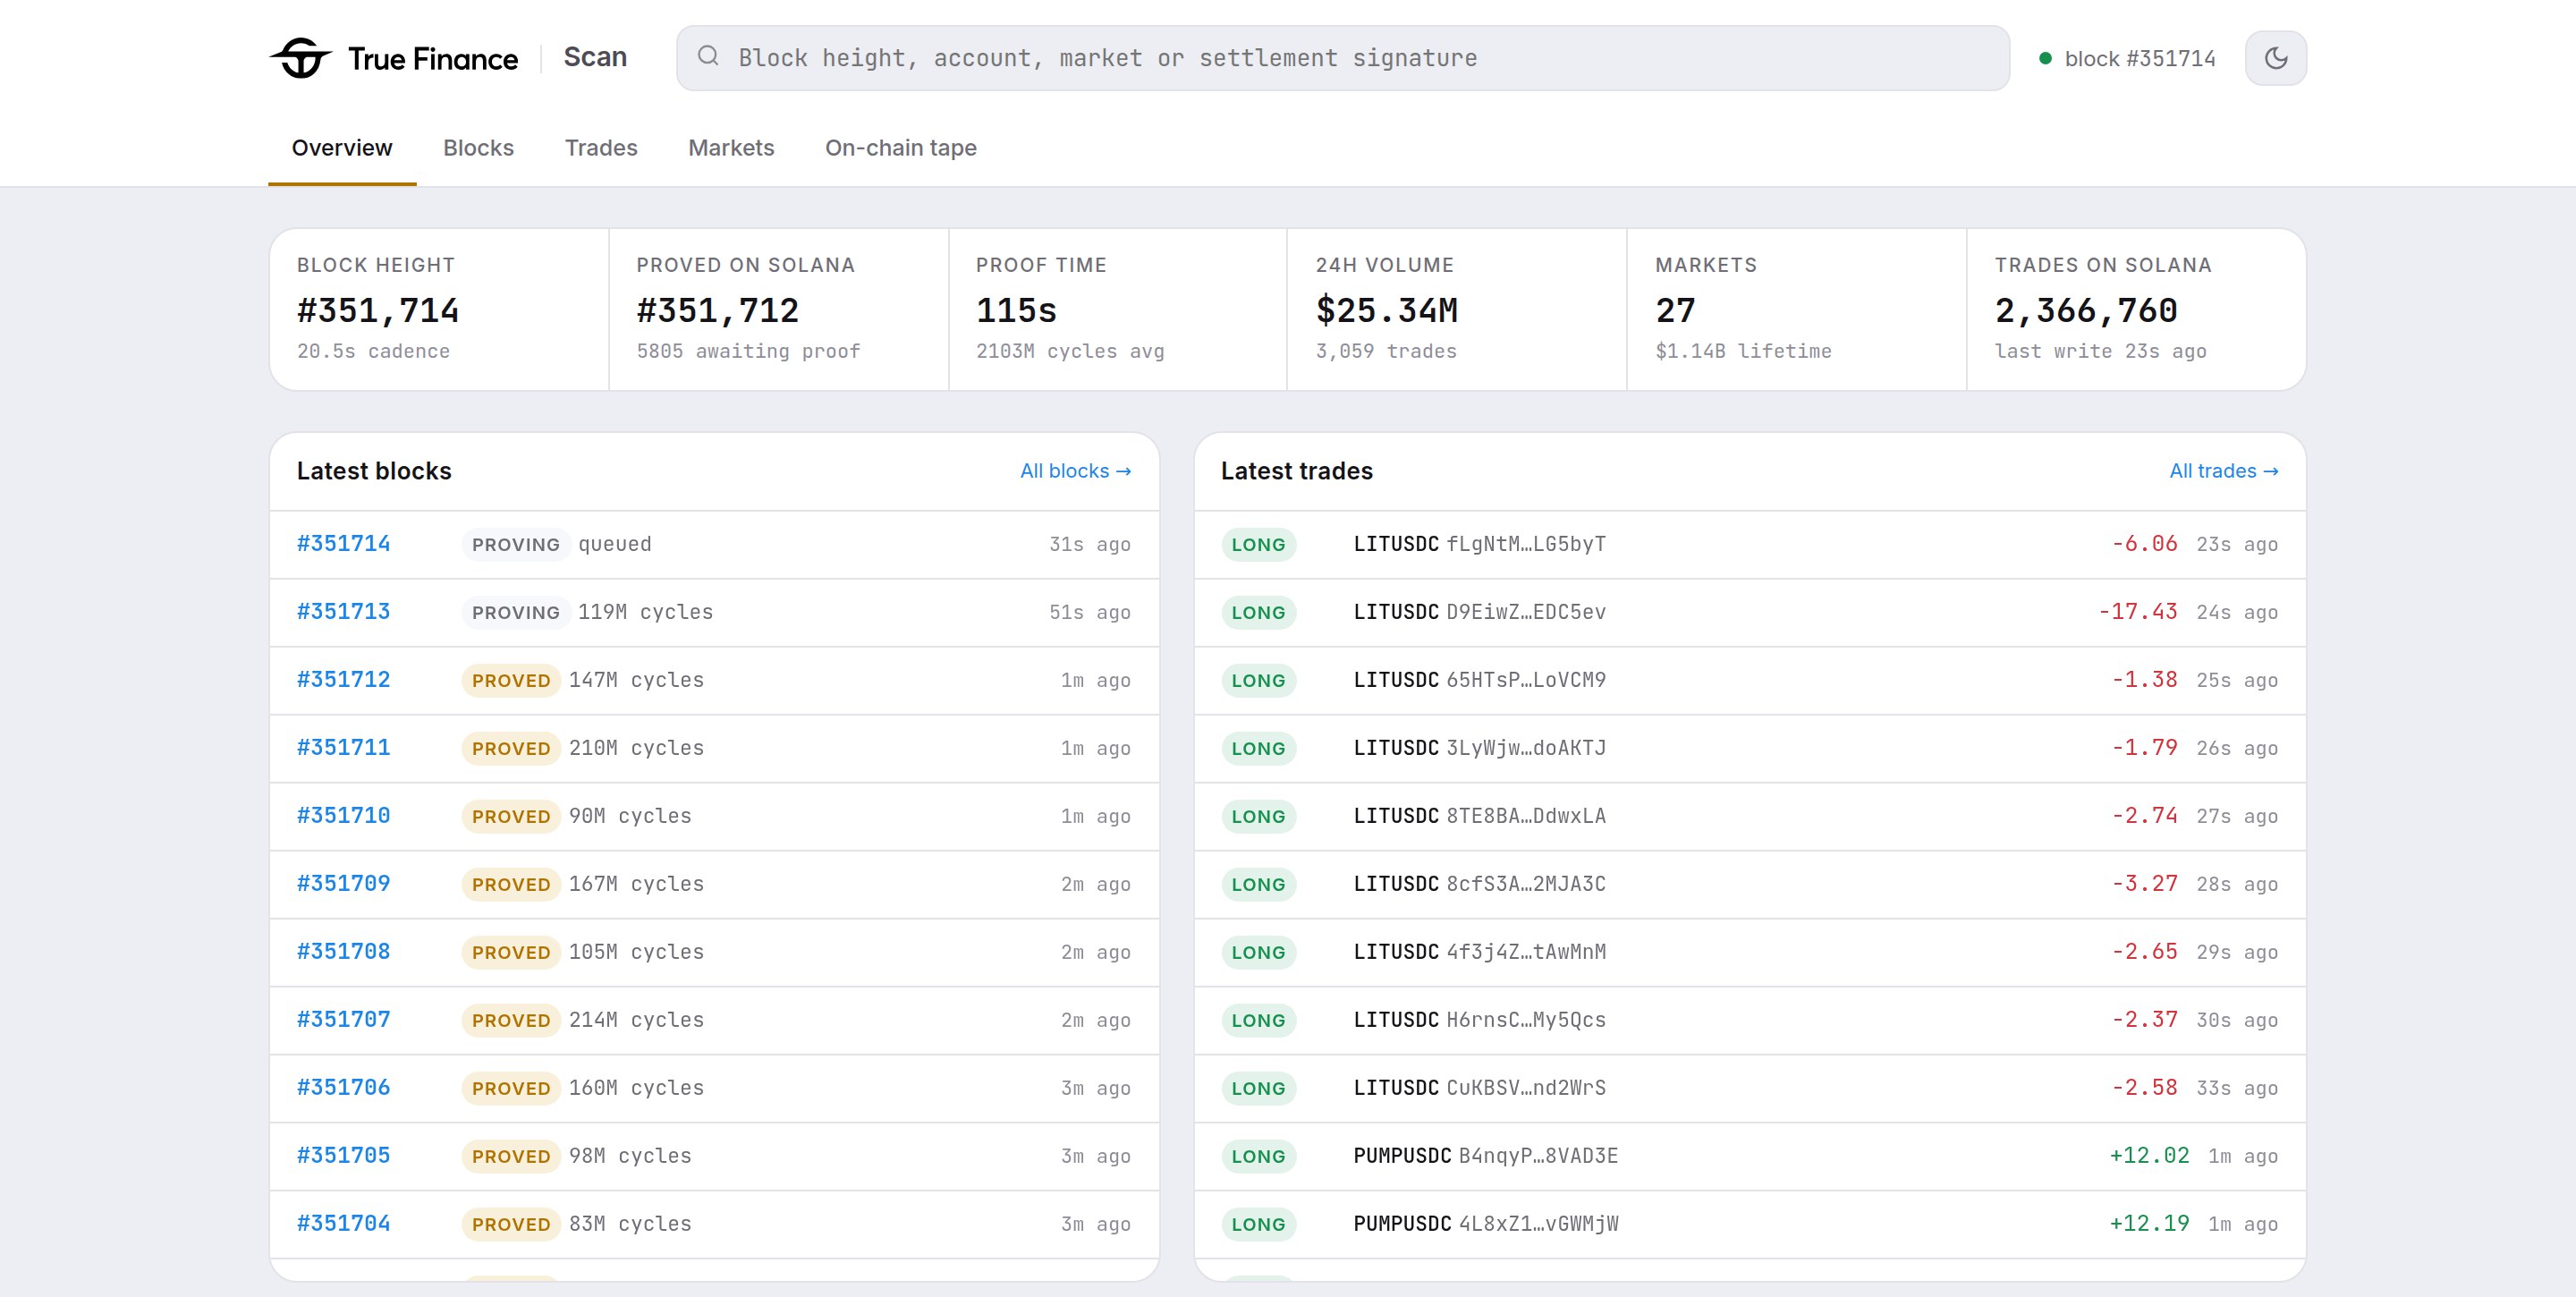Viewport: 2576px width, 1297px height.
Task: Focus the block height search field
Action: (1342, 58)
